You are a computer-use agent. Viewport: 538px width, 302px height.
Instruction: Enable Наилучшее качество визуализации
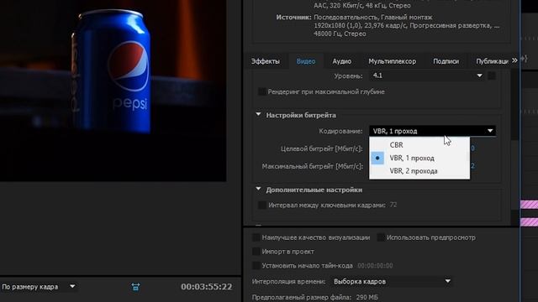coord(256,237)
